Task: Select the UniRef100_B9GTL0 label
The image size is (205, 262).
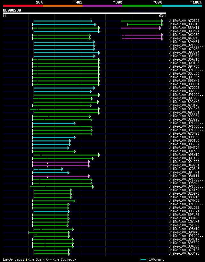Action: click(184, 141)
